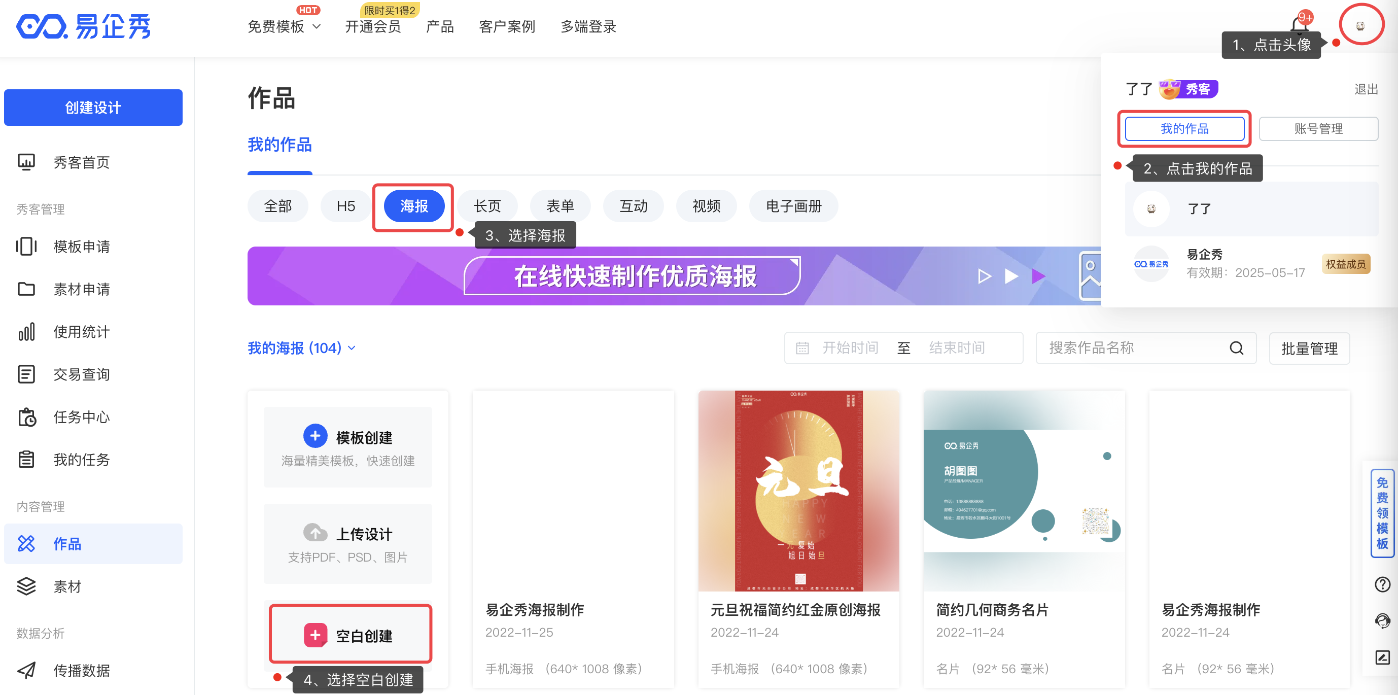Click the user avatar in top bar

(1360, 25)
